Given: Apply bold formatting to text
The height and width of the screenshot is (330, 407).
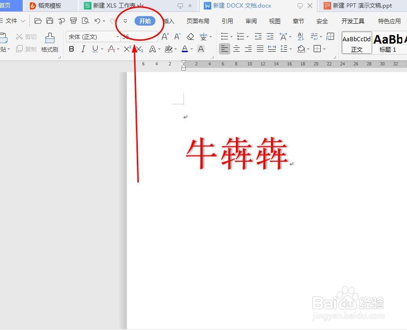Looking at the screenshot, I should 71,48.
